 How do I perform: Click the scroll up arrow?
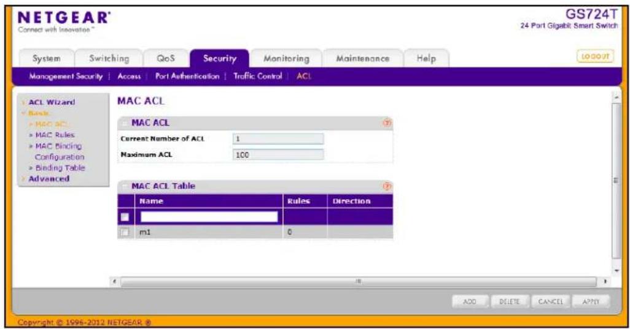tap(616, 97)
